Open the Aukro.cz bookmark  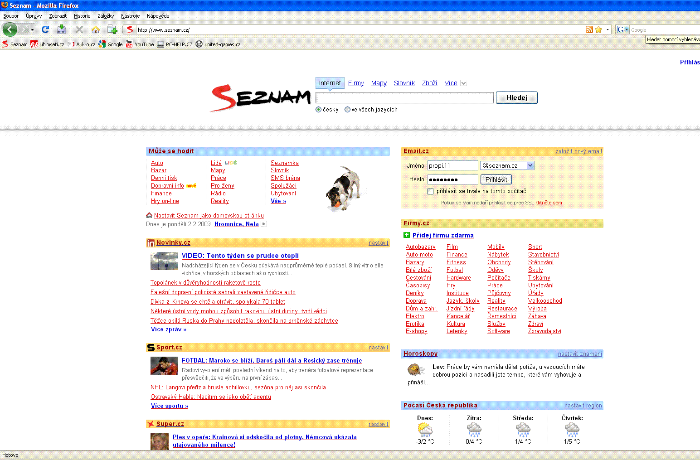[82, 44]
